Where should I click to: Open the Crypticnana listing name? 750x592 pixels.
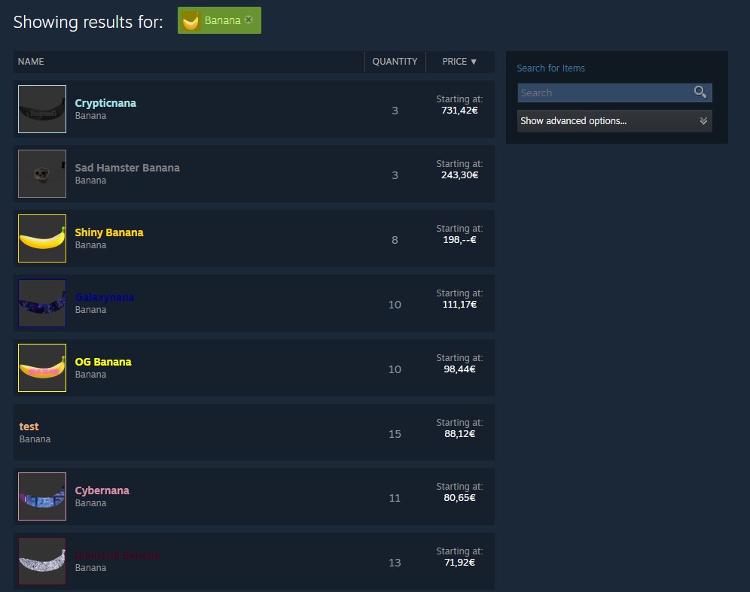click(105, 103)
